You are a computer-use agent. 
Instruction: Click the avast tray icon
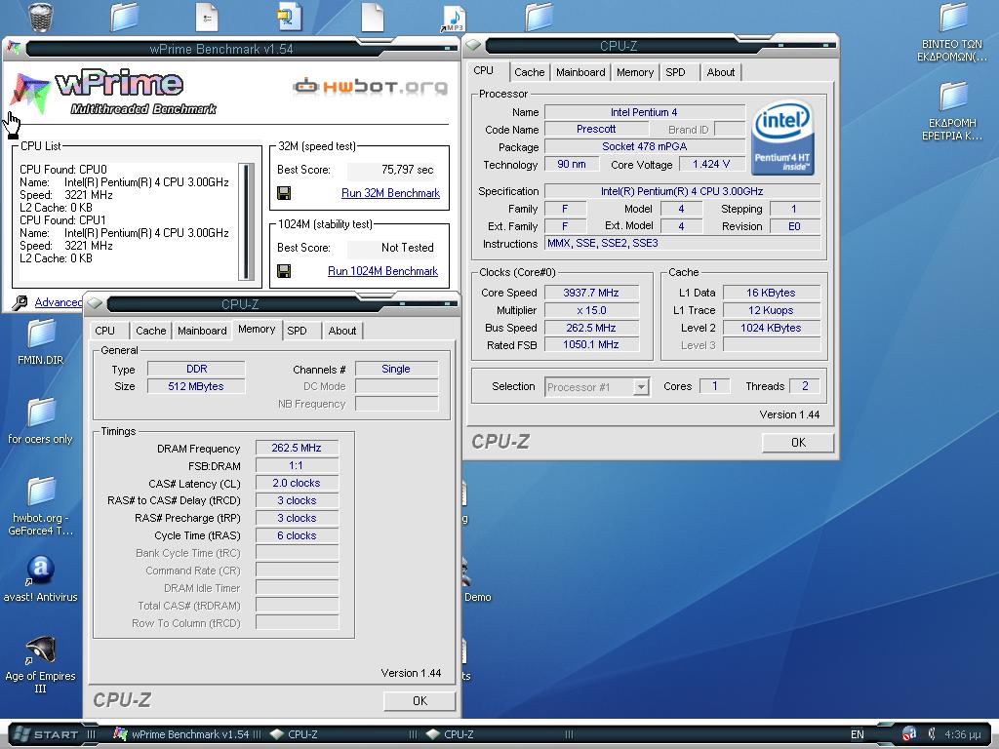[x=909, y=734]
